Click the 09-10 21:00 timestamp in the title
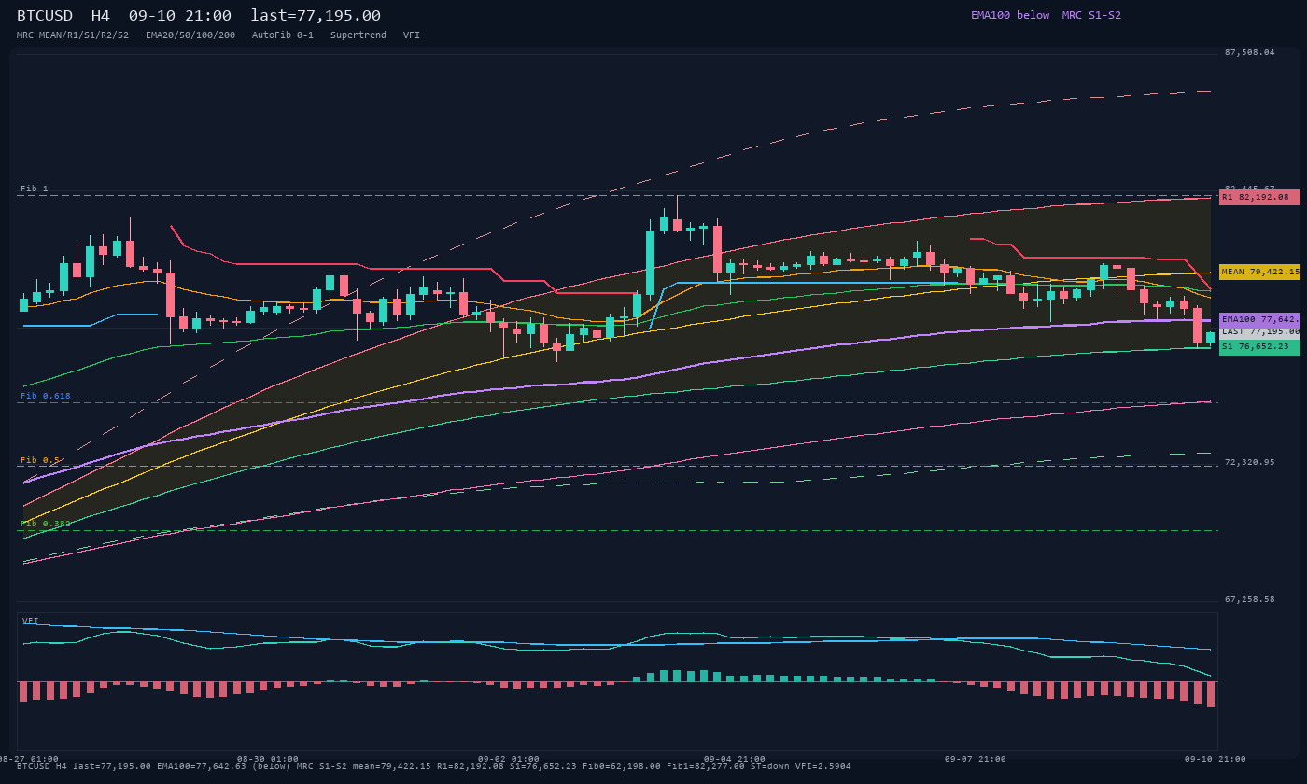This screenshot has width=1307, height=784. pyautogui.click(x=180, y=16)
